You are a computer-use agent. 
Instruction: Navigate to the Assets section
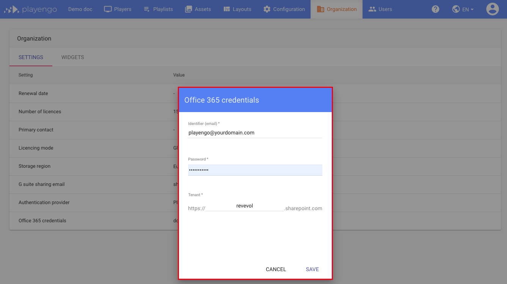tap(203, 9)
